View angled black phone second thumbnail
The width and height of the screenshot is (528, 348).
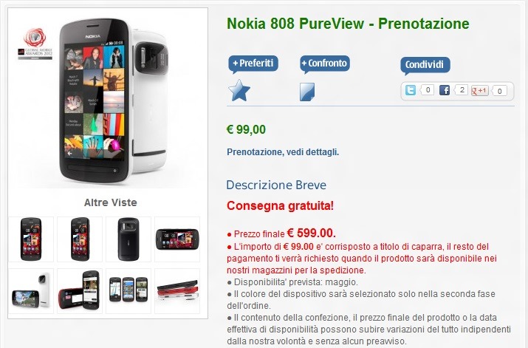pyautogui.click(x=80, y=239)
